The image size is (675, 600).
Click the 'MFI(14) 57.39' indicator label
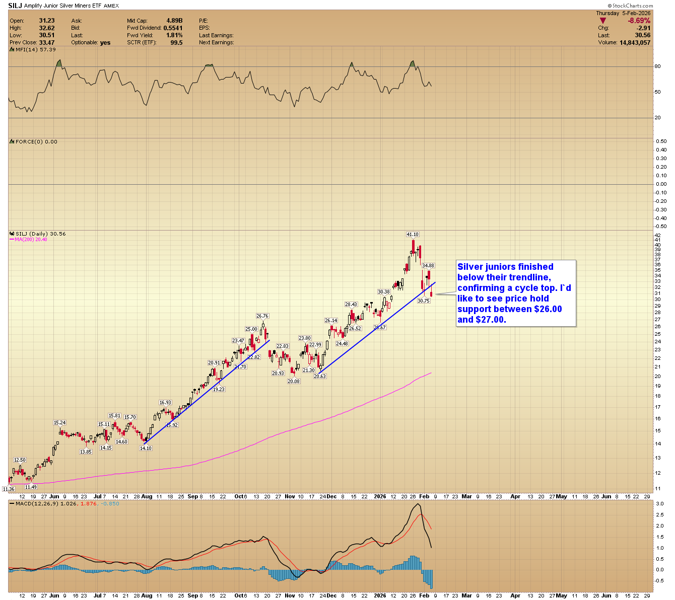pos(36,49)
